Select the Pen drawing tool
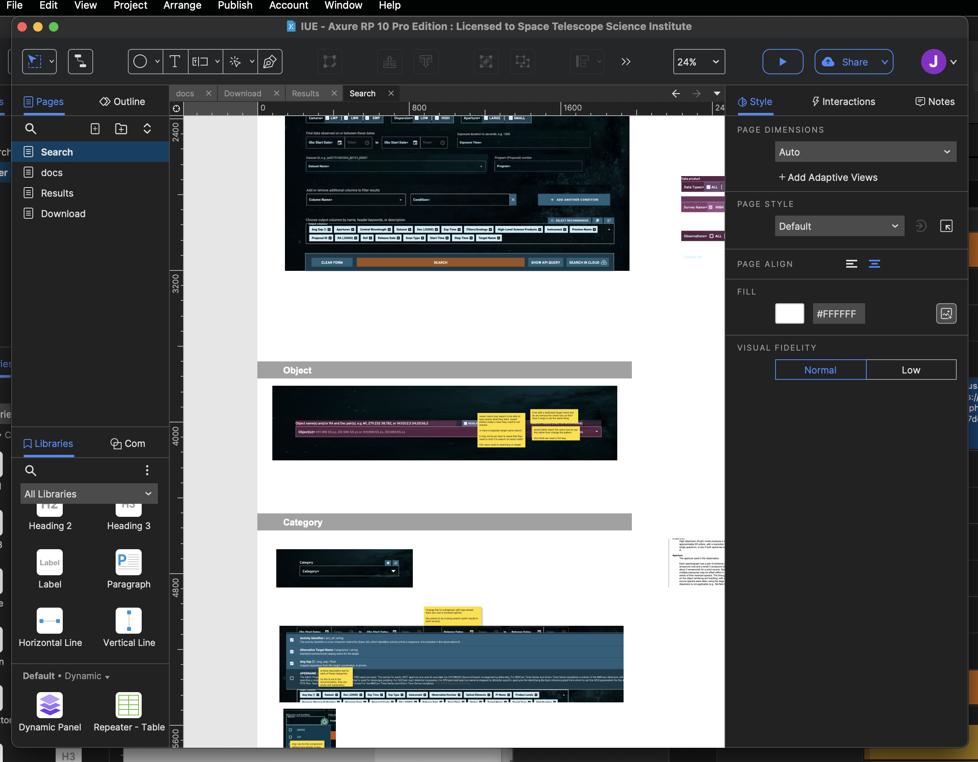The image size is (978, 762). (x=270, y=61)
